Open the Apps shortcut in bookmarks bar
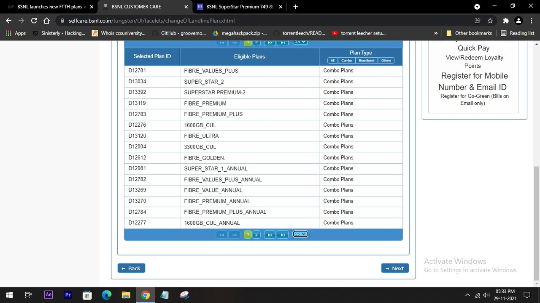The width and height of the screenshot is (540, 303). [16, 33]
